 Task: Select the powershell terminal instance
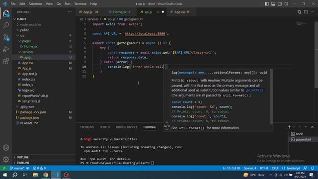point(303,139)
